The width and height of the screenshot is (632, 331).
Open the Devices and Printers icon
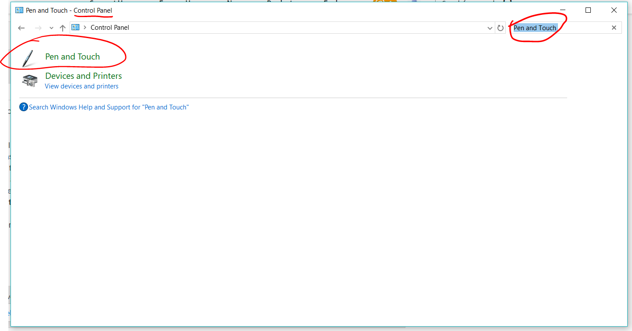pyautogui.click(x=29, y=81)
